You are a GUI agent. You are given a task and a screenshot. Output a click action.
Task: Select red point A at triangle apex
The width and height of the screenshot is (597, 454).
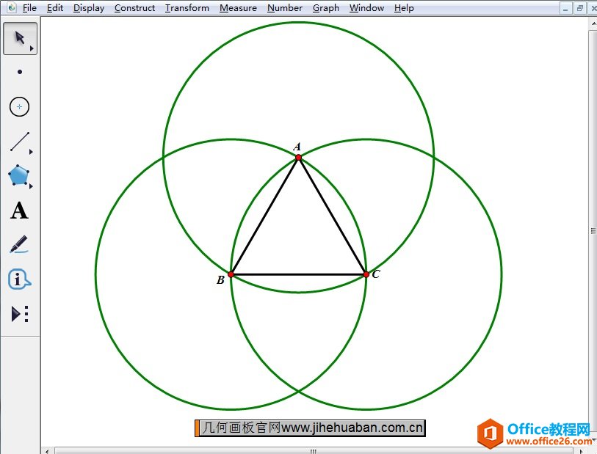298,157
